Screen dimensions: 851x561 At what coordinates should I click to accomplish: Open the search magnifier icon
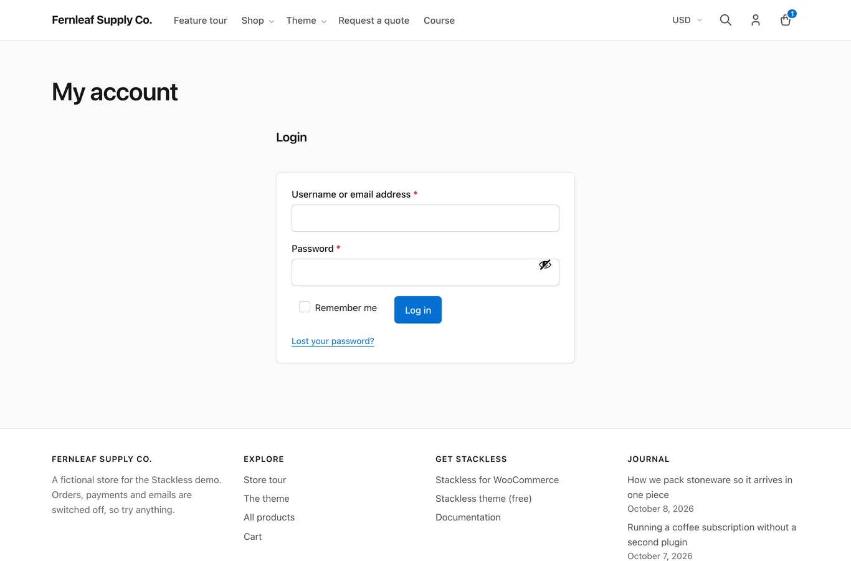click(x=725, y=20)
